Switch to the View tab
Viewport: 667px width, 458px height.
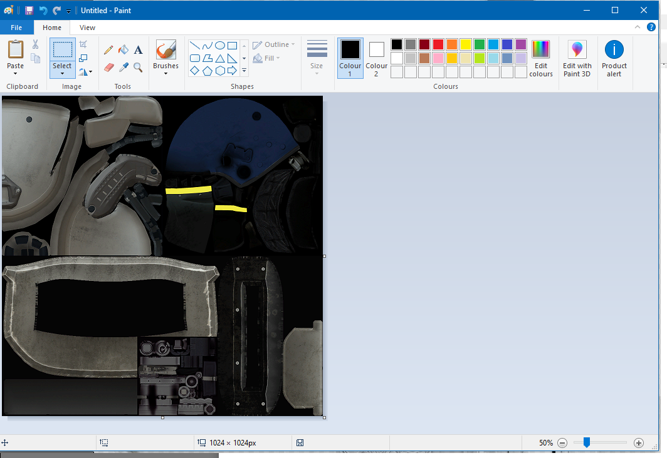[x=87, y=28]
